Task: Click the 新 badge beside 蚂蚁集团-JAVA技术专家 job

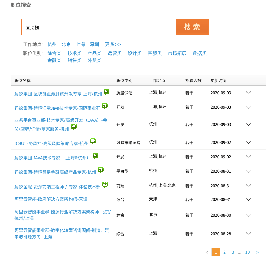Action: pos(96,155)
